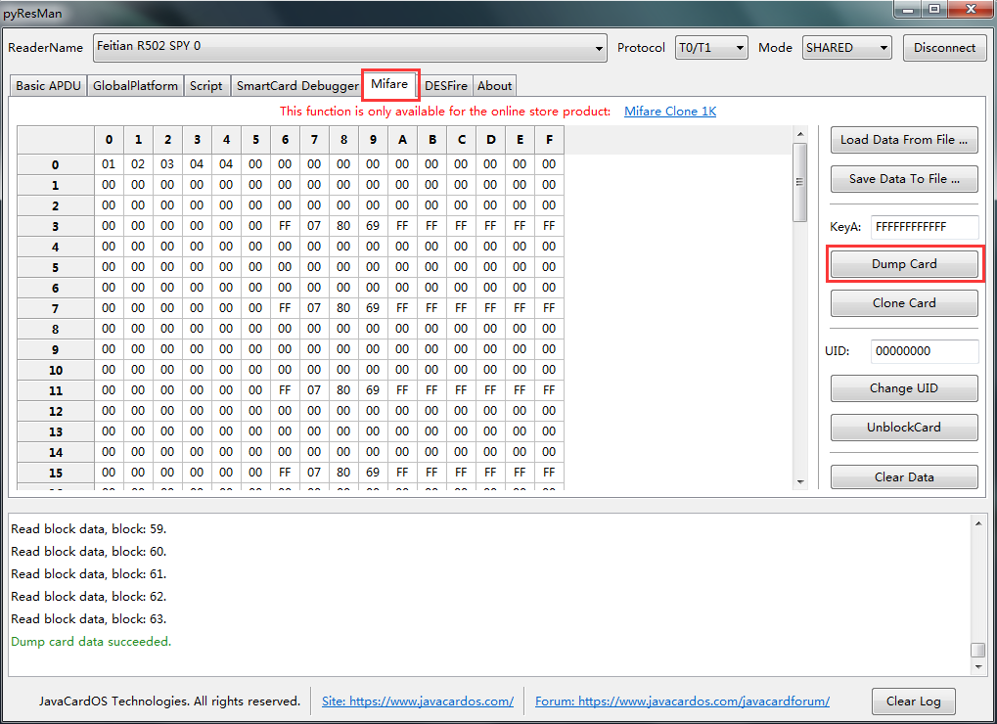Go to the SmartCard Debugger tab
This screenshot has height=724, width=997.
click(x=297, y=86)
